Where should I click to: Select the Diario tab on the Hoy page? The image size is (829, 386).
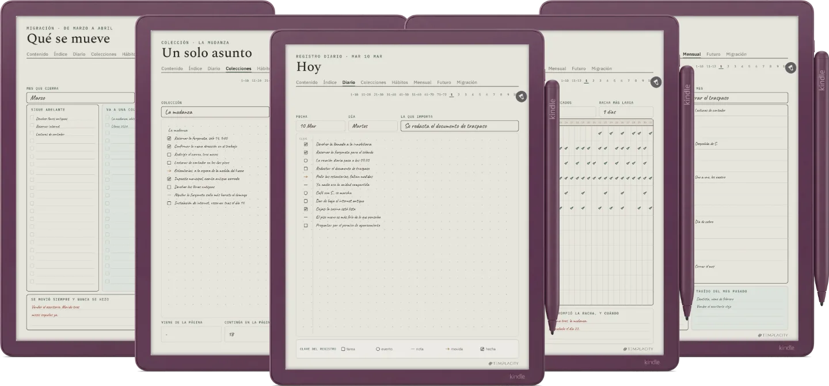click(349, 82)
